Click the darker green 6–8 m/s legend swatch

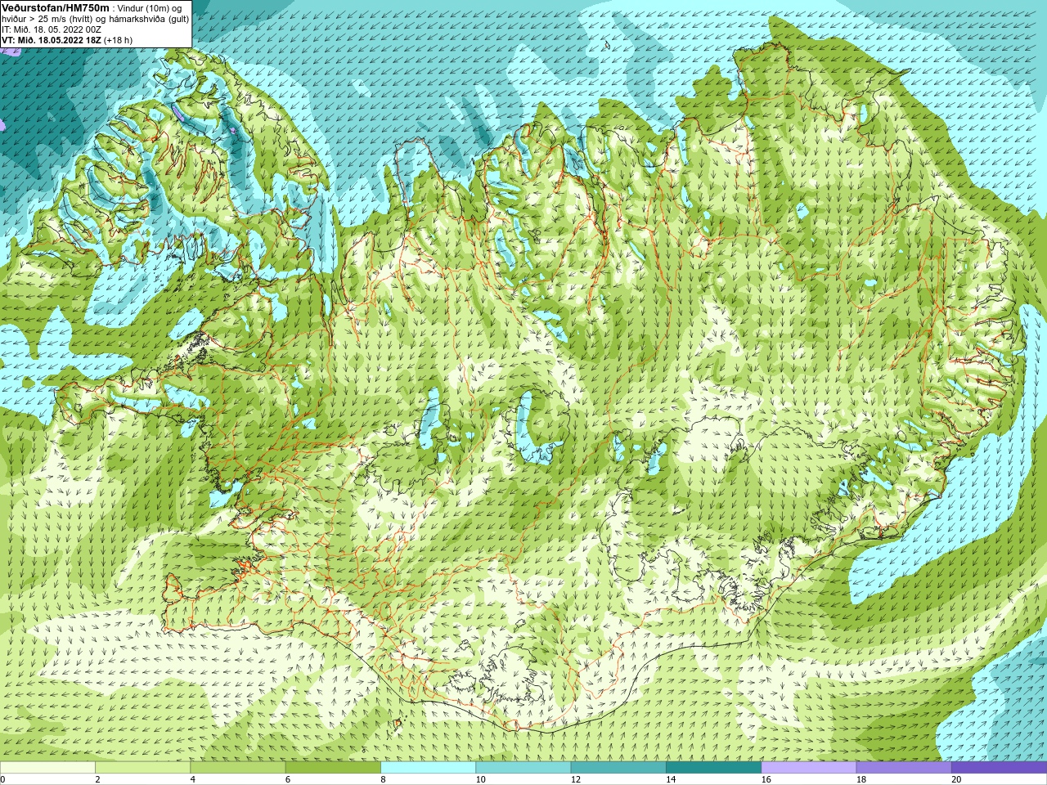coord(333,768)
